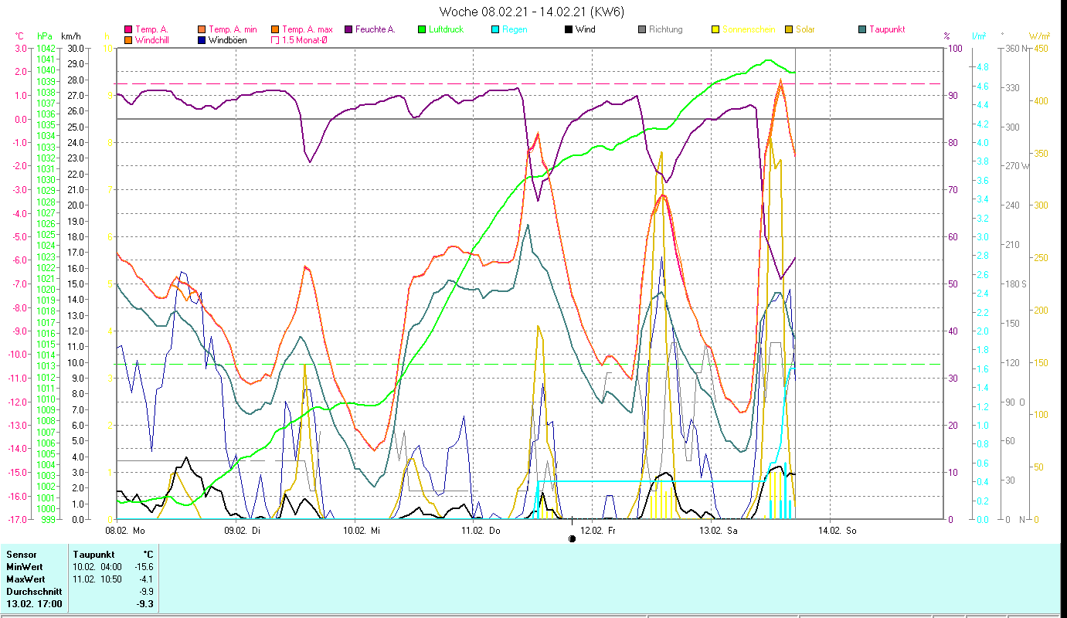This screenshot has width=1067, height=618.
Task: Click the l/m² axis unit label
Action: pyautogui.click(x=979, y=36)
